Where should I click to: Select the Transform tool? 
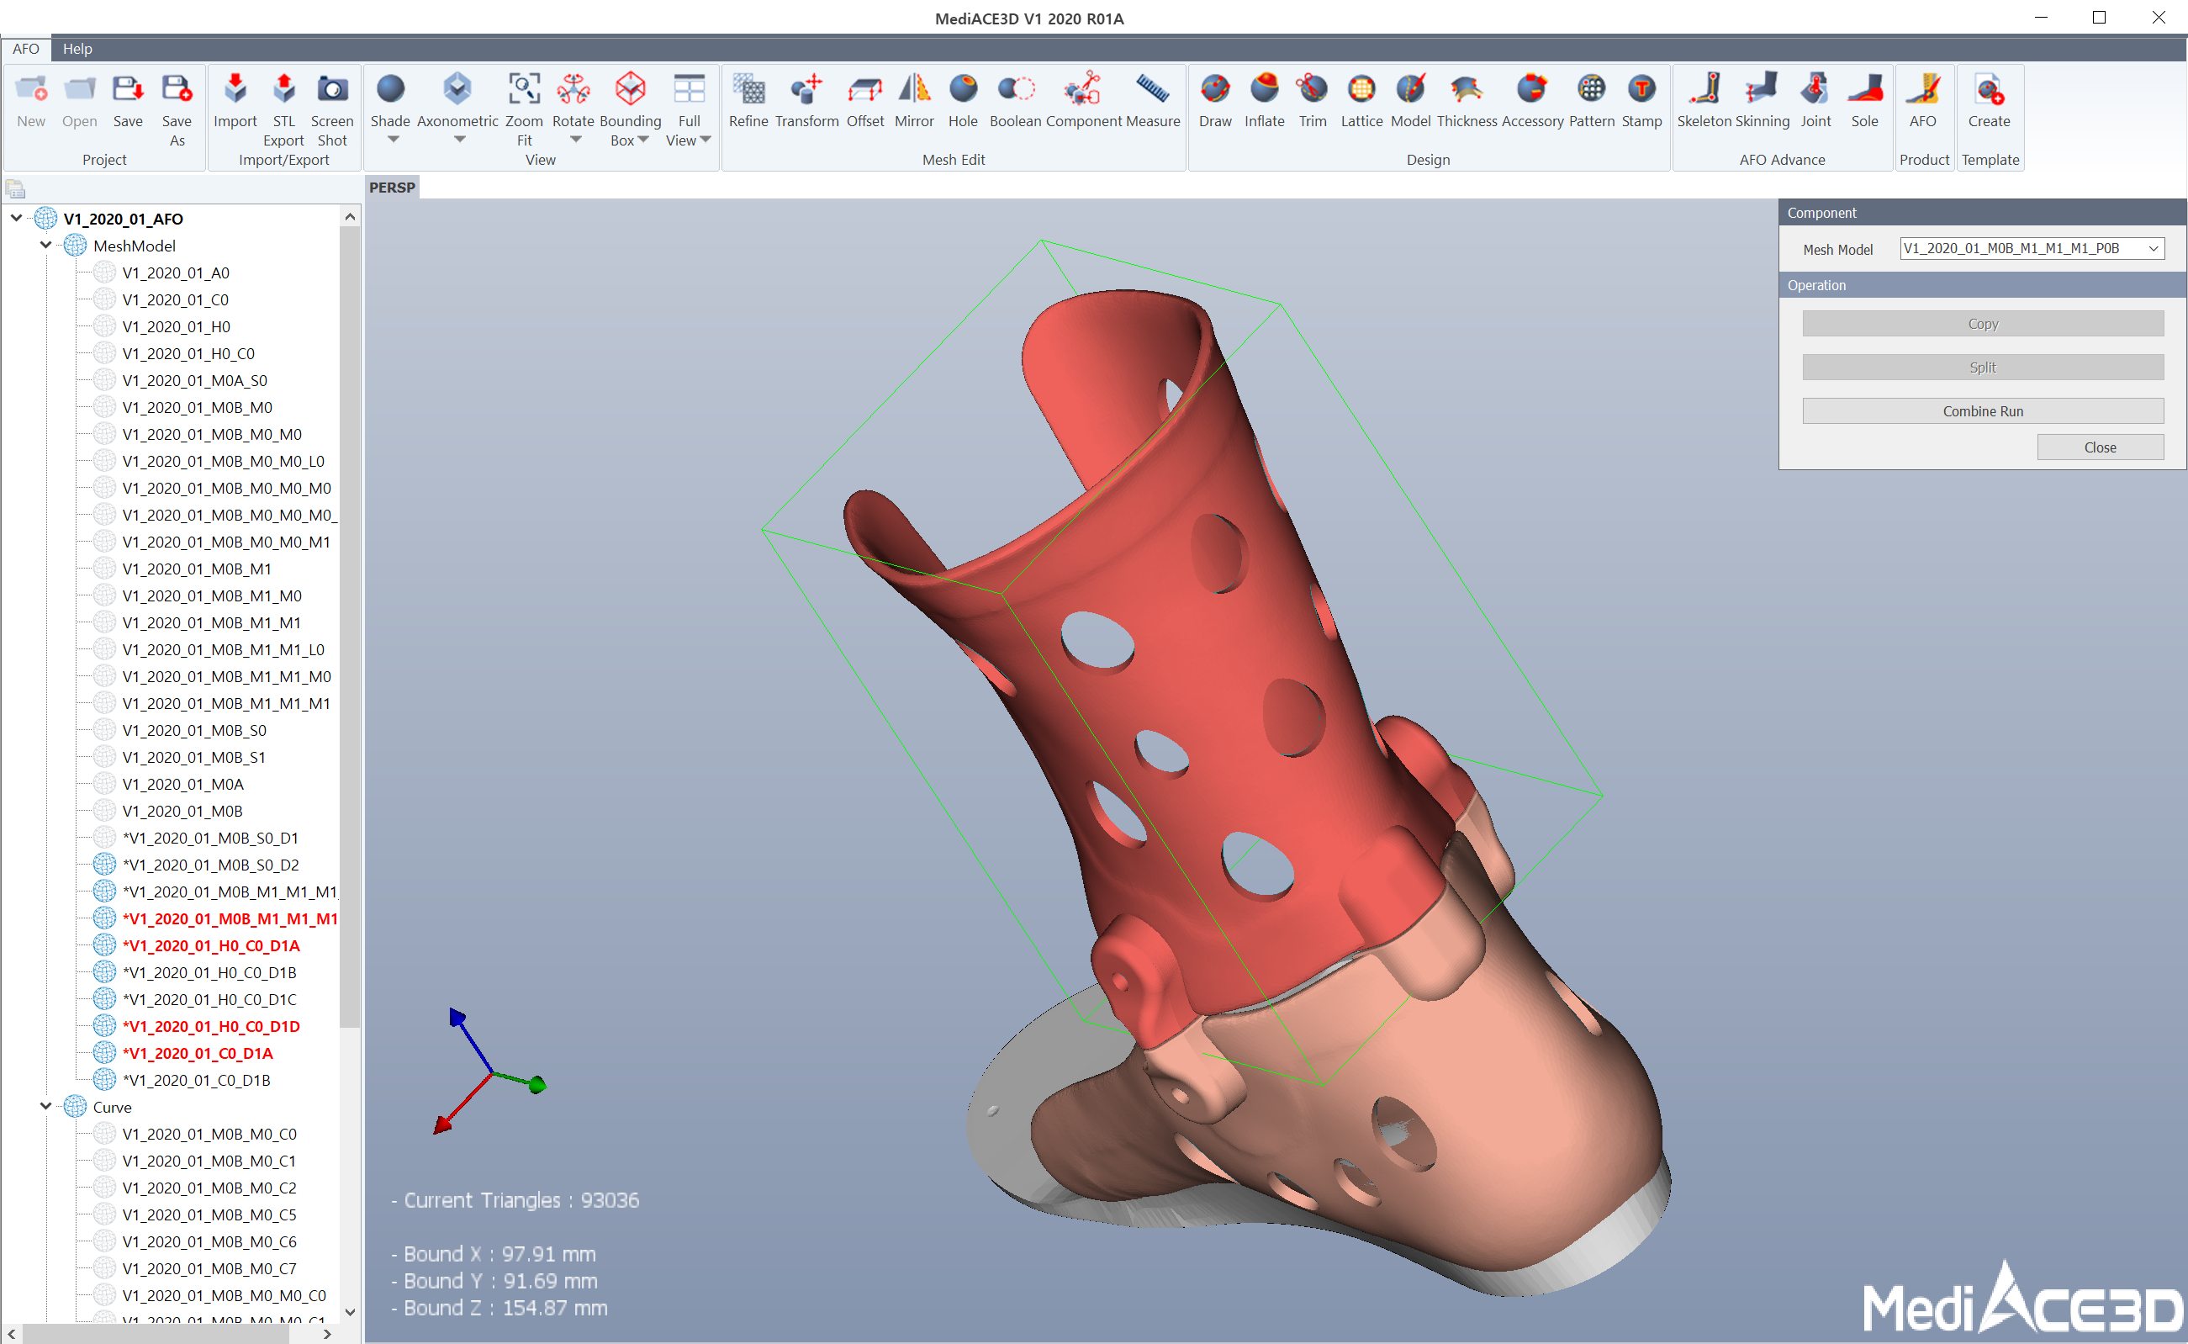pos(806,100)
